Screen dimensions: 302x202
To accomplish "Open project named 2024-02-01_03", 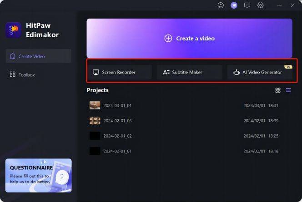I will [x=117, y=121].
